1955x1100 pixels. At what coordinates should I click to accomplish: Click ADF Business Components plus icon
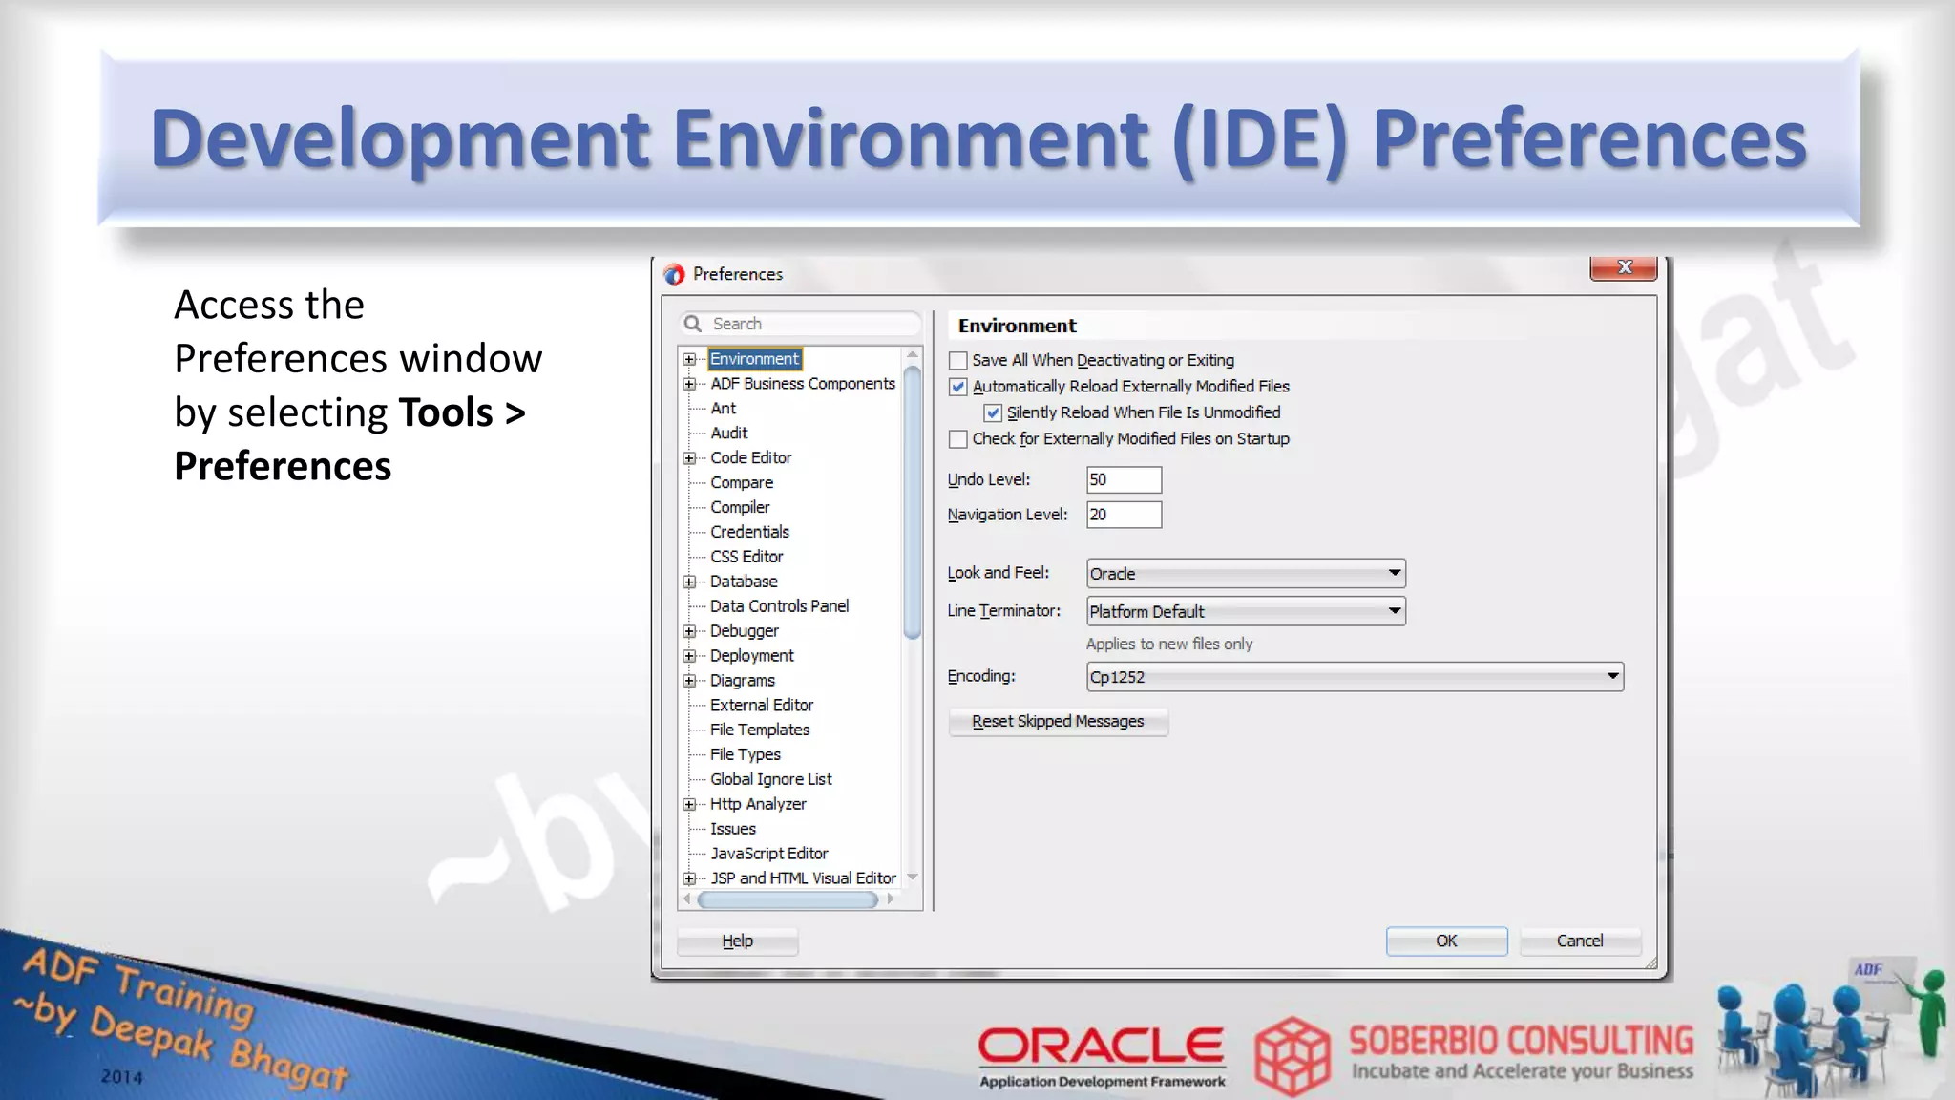[x=689, y=384]
